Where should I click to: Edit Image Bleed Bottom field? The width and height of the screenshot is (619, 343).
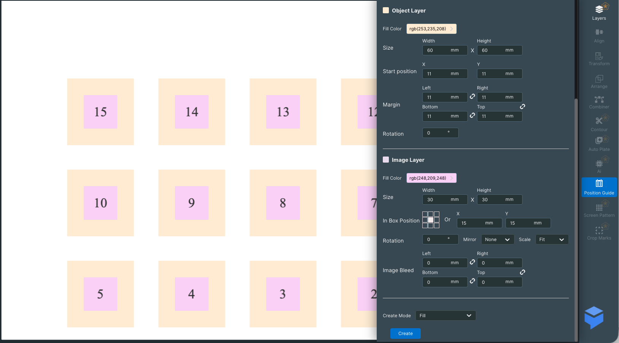(x=445, y=282)
